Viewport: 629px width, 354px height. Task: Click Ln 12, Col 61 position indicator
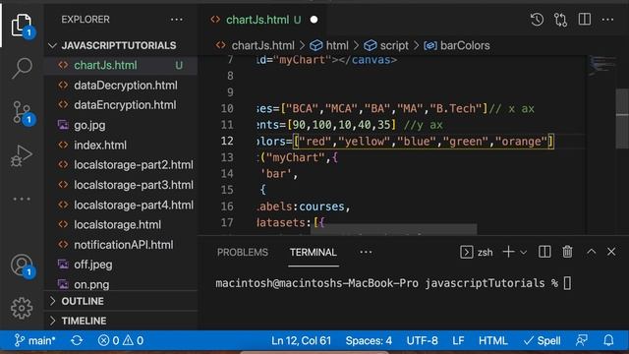click(x=302, y=341)
